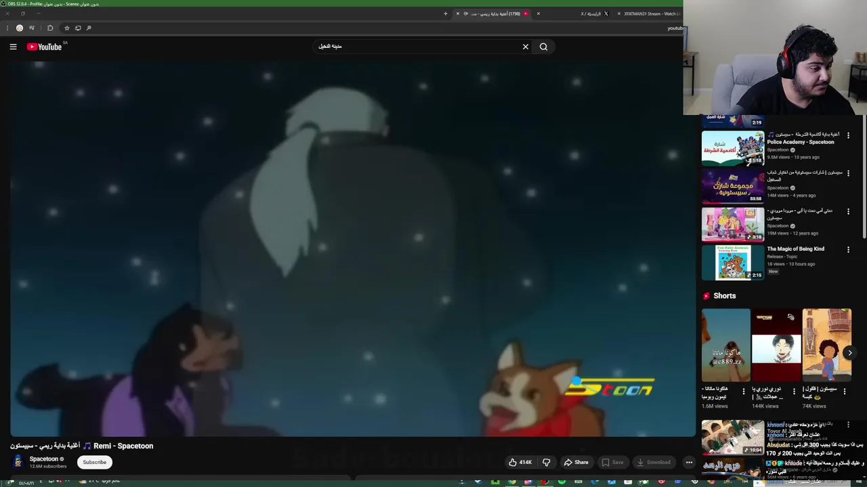867x487 pixels.
Task: Click the browser profile avatar icon
Action: tap(20, 28)
